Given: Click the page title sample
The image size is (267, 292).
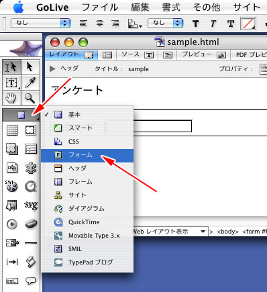Looking at the screenshot, I should click(138, 69).
